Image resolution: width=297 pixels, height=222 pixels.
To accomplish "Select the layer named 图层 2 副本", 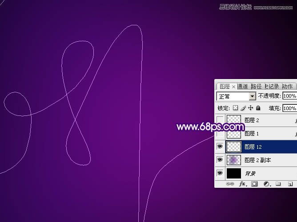I will 257,160.
